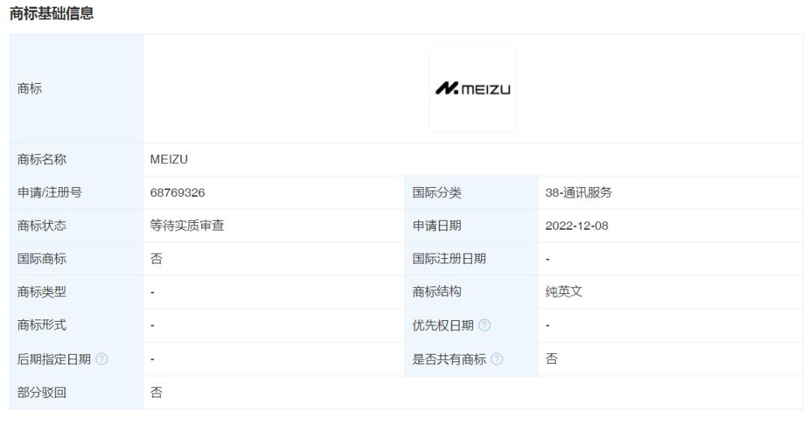Select the 否 value for 是否共有商标
This screenshot has height=425, width=808.
point(551,359)
